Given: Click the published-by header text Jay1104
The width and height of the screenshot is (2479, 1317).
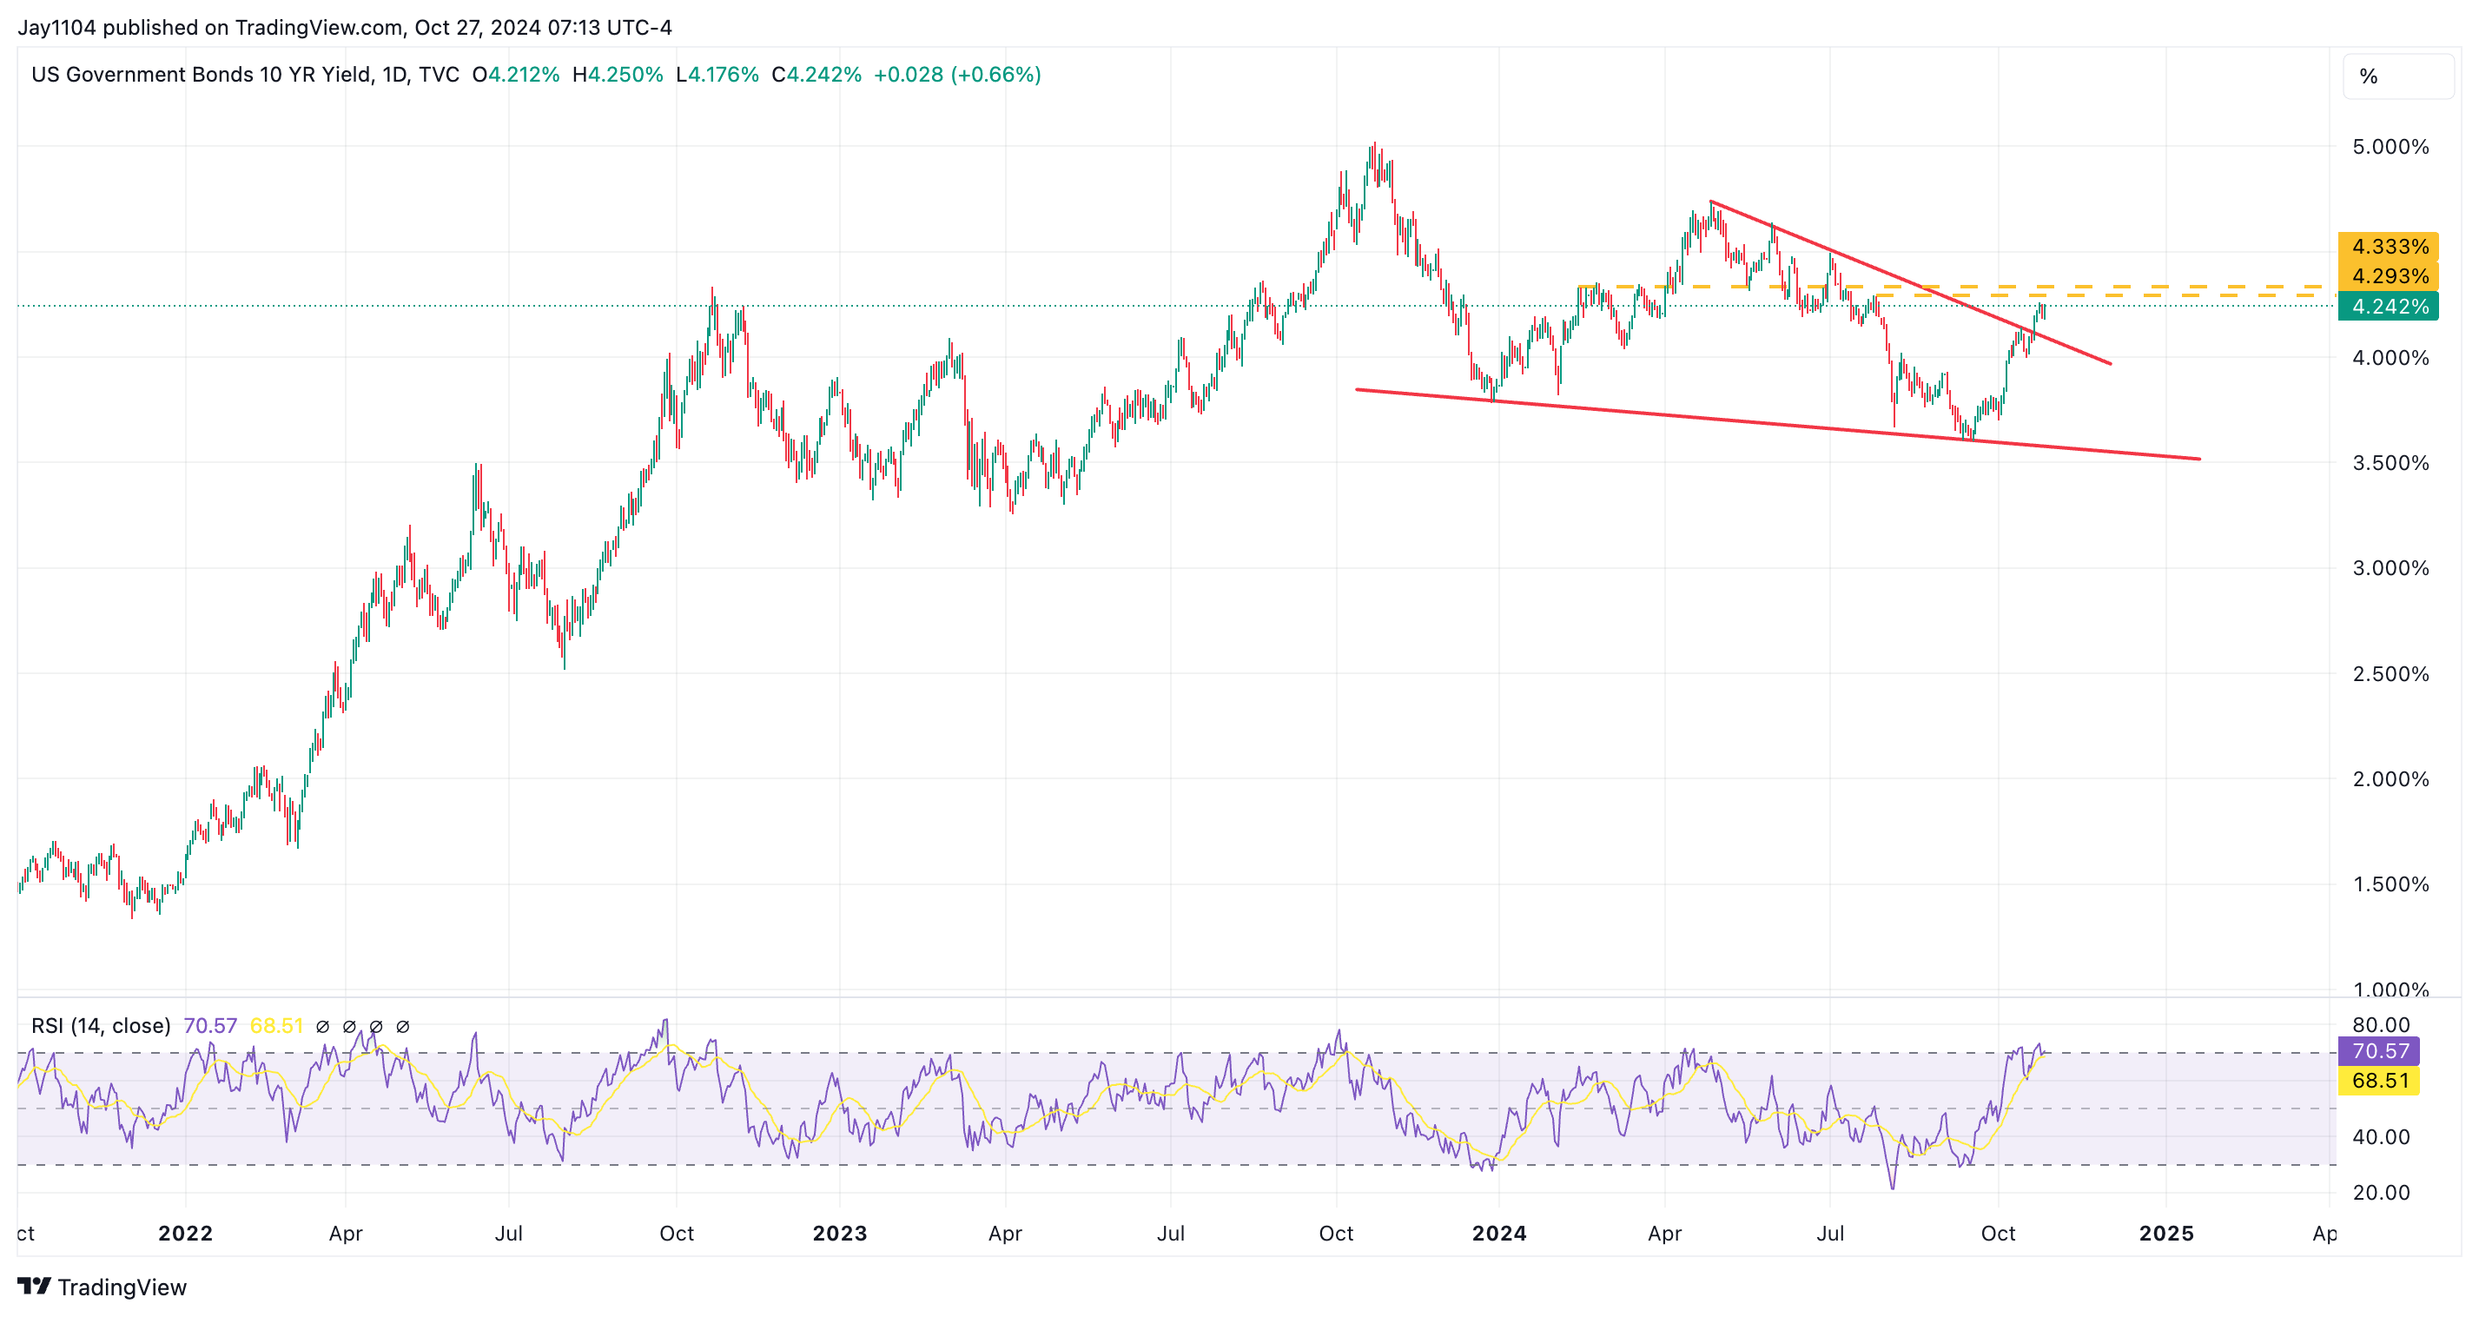Looking at the screenshot, I should click(x=56, y=27).
